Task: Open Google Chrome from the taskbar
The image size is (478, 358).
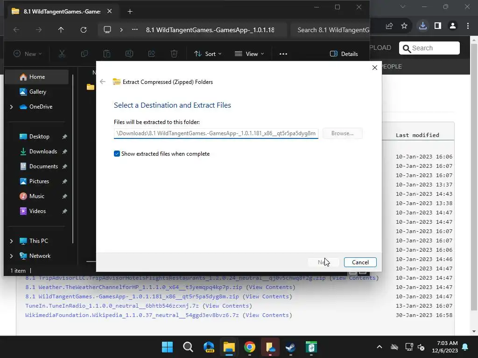Action: pyautogui.click(x=250, y=347)
